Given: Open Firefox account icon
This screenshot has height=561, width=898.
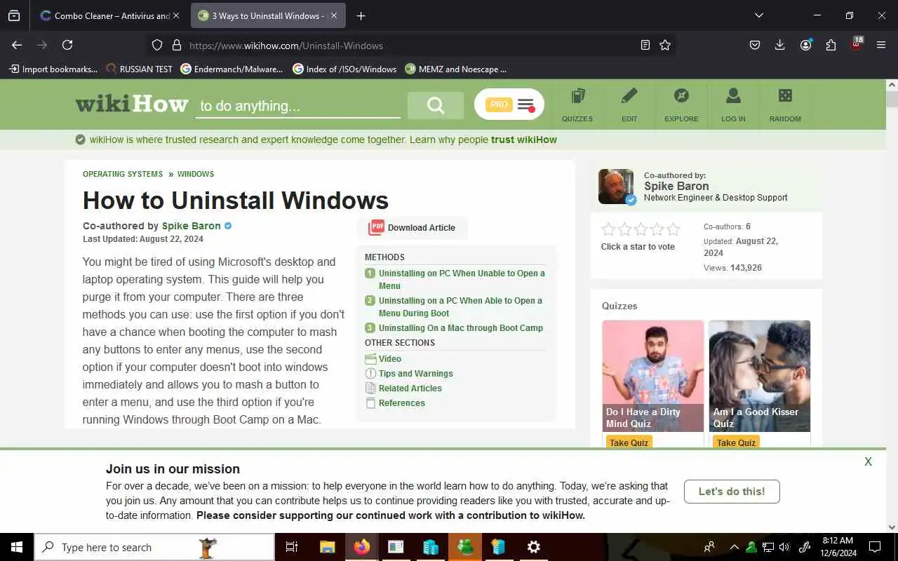Looking at the screenshot, I should coord(805,45).
